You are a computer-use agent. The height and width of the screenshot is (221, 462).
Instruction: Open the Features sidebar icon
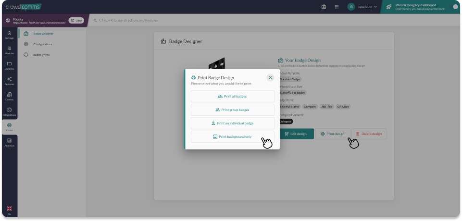click(x=9, y=81)
